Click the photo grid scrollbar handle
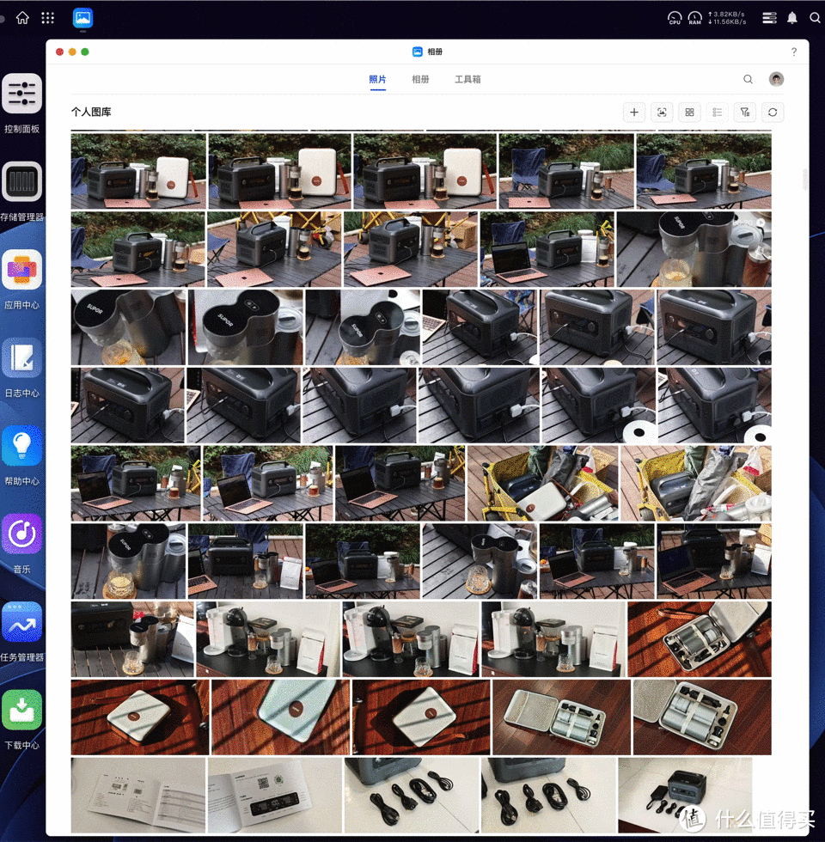Image resolution: width=825 pixels, height=842 pixels. coord(804,180)
